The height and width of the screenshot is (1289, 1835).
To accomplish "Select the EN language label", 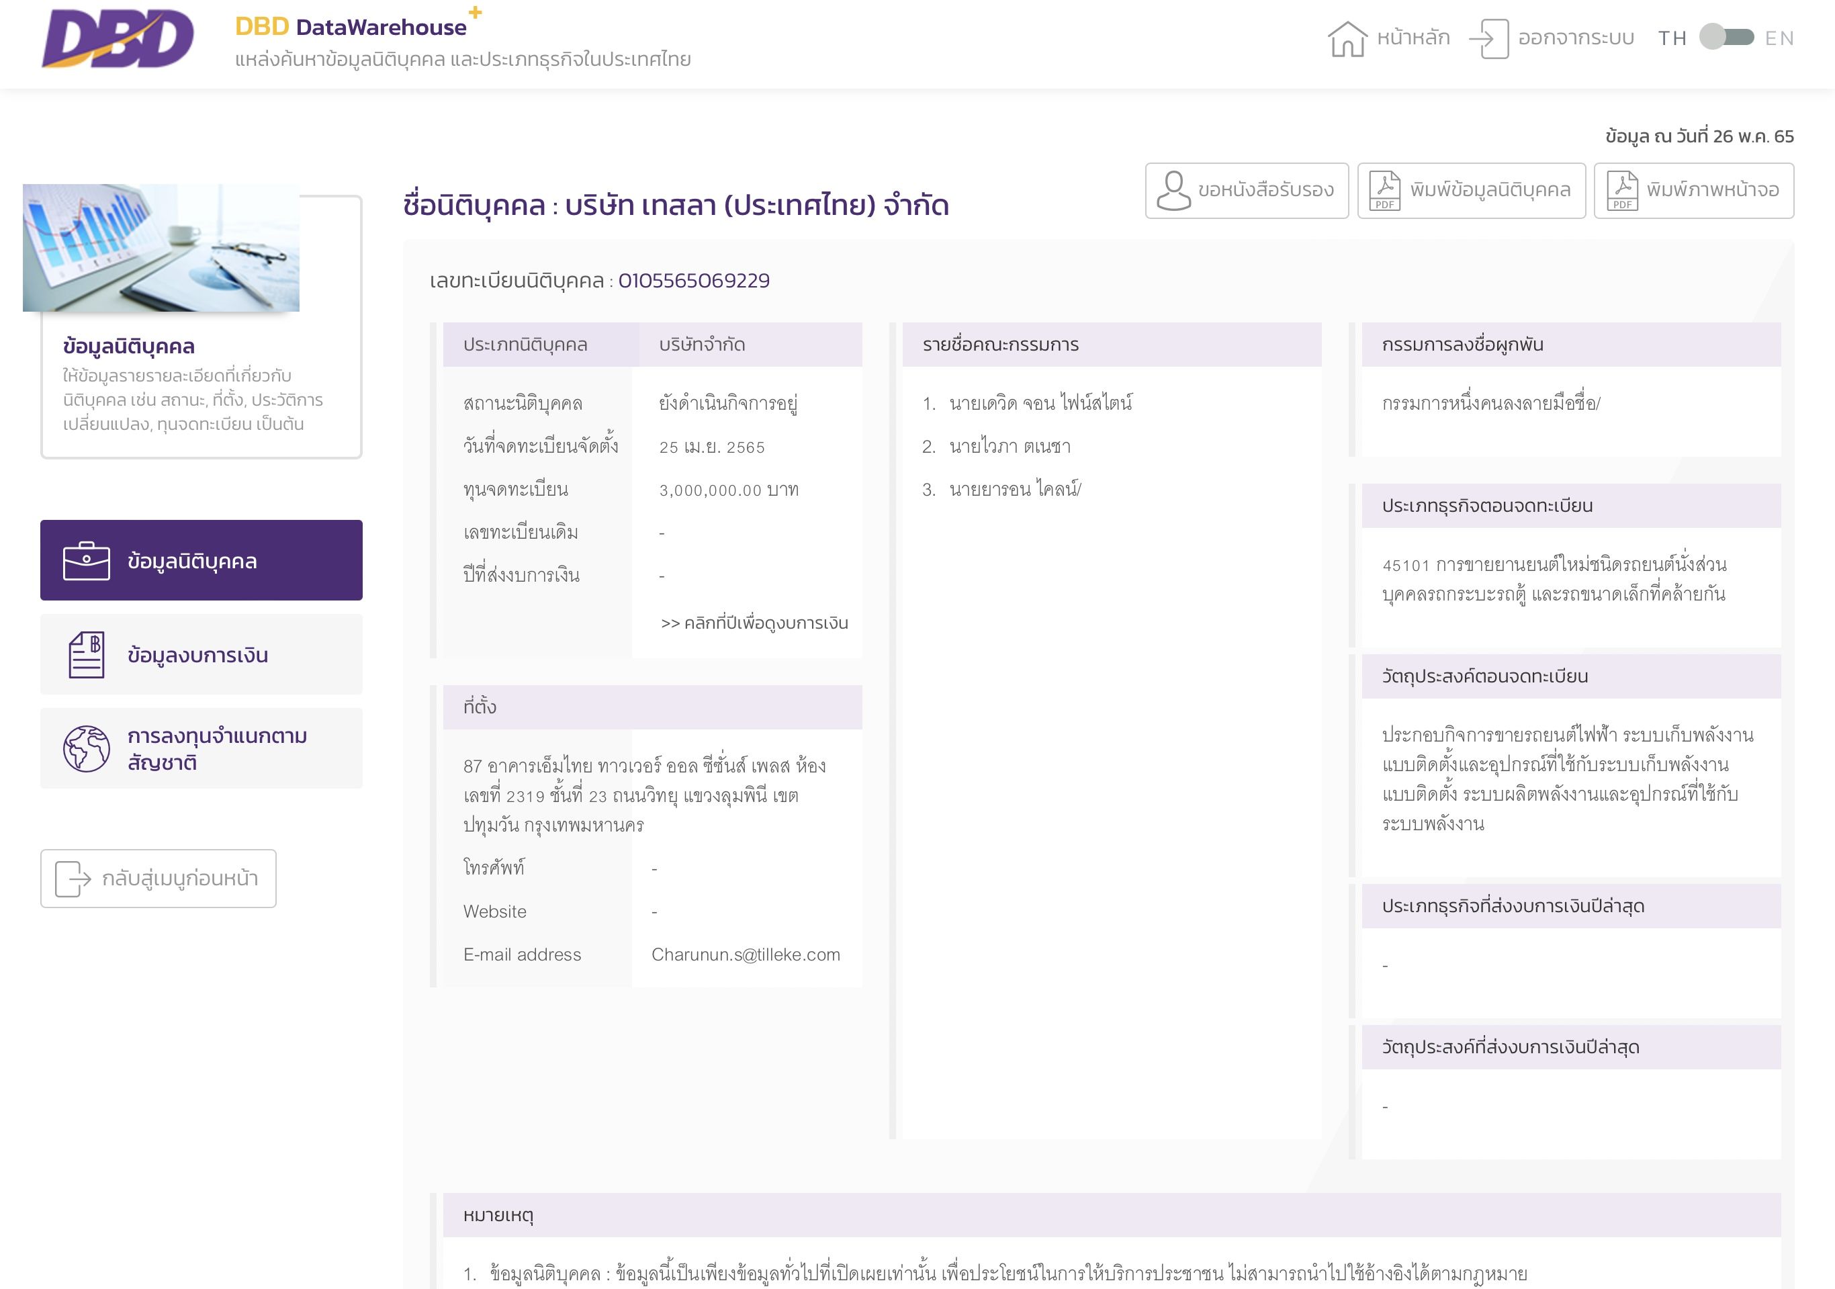I will click(x=1779, y=38).
